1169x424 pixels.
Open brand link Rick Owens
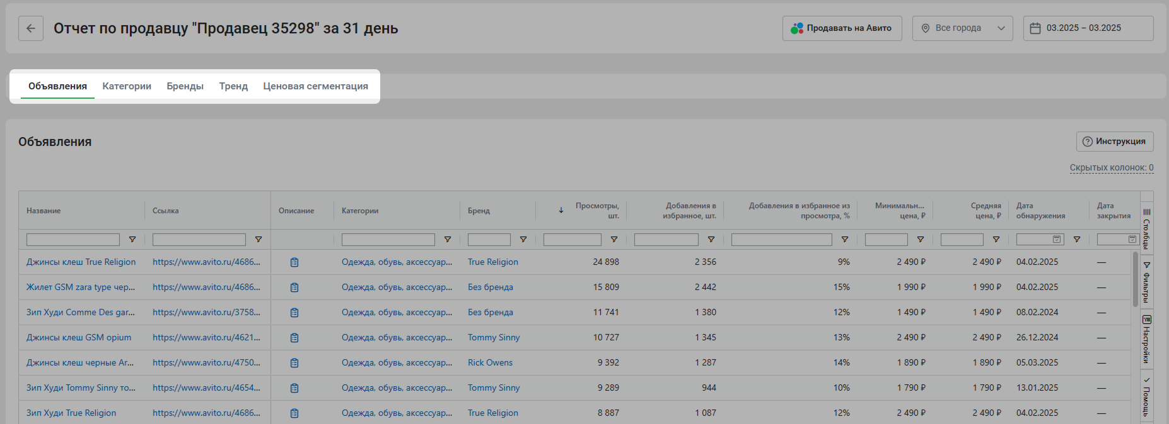[x=490, y=363]
